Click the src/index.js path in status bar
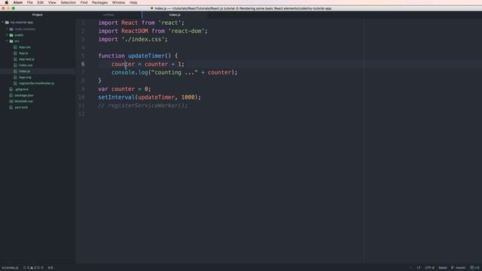 point(10,268)
